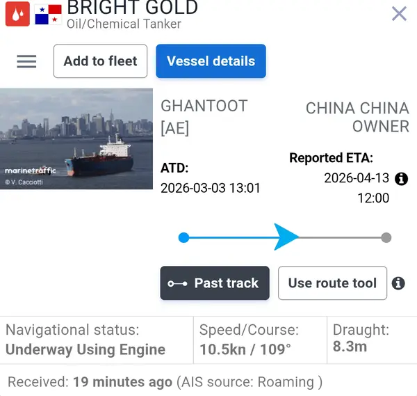View the ship photo thumbnail
The height and width of the screenshot is (396, 417).
[76, 138]
